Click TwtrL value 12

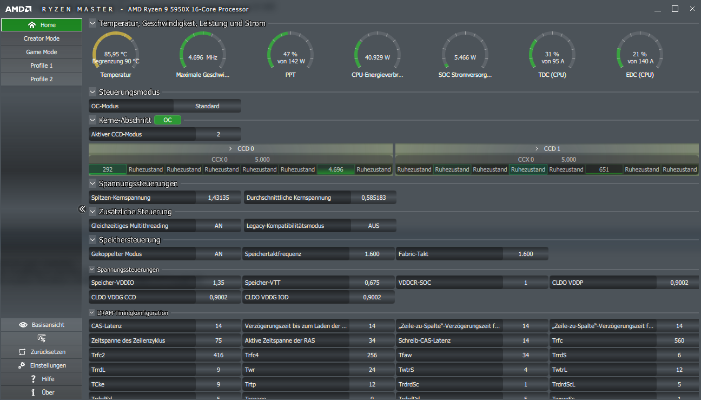(679, 370)
